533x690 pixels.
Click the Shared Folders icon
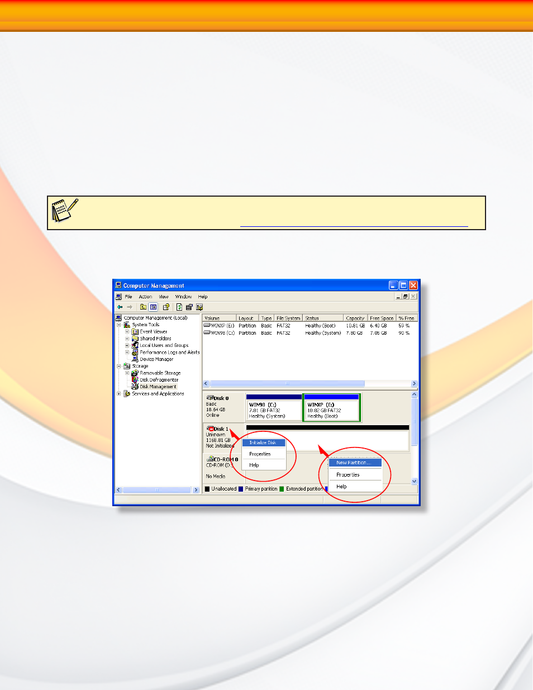click(135, 339)
